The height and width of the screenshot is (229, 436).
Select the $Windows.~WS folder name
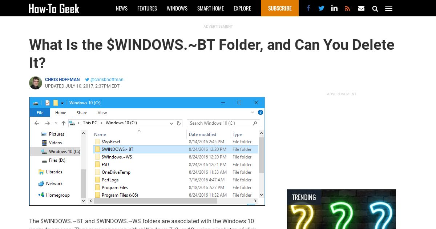pos(117,157)
